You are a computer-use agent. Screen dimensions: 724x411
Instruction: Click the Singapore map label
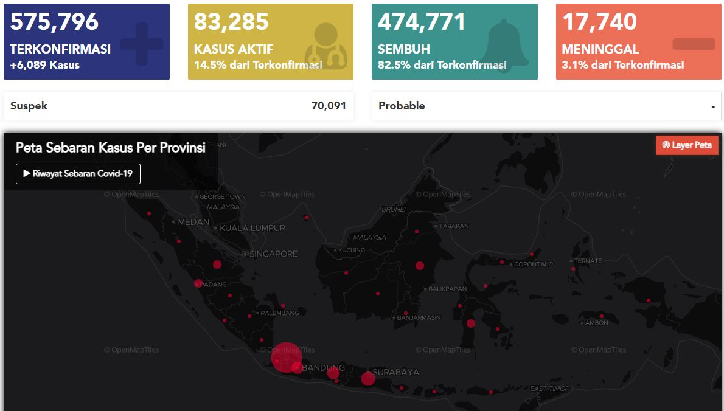273,254
